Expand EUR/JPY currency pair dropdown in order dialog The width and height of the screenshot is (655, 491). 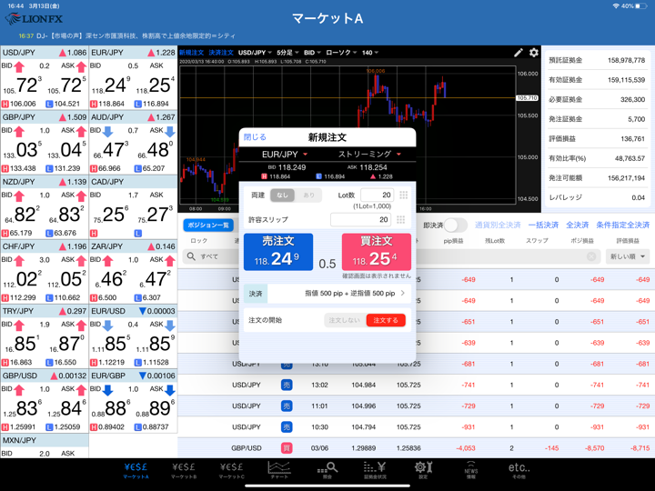pyautogui.click(x=284, y=155)
